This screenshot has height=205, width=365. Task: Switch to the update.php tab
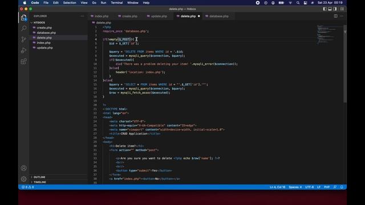(159, 17)
